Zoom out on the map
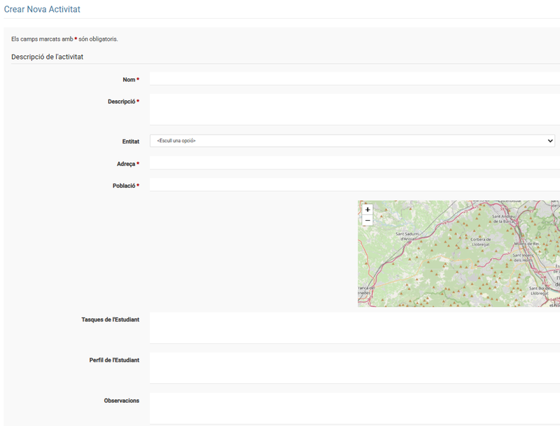 tap(367, 221)
